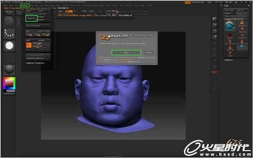The image size is (253, 158).
Task: Open the gray material sphere thumbnail
Action: [x=9, y=70]
